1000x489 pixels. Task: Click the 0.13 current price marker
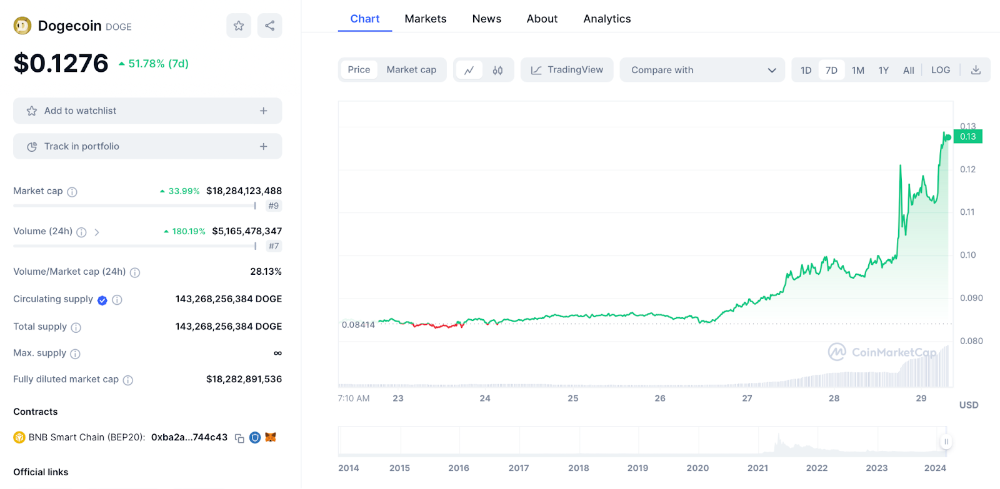pyautogui.click(x=968, y=137)
